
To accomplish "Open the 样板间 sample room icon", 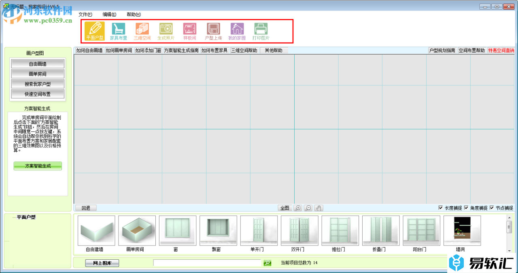I will point(189,32).
